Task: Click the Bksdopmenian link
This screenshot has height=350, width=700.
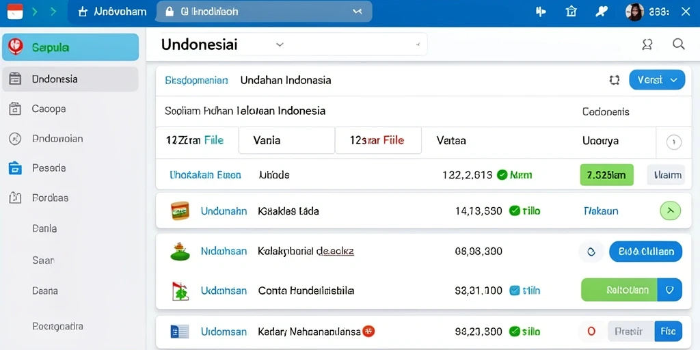Action: (x=196, y=81)
